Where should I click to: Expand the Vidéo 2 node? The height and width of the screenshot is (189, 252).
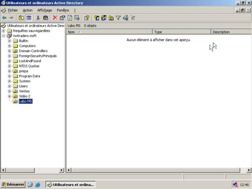tap(9, 96)
